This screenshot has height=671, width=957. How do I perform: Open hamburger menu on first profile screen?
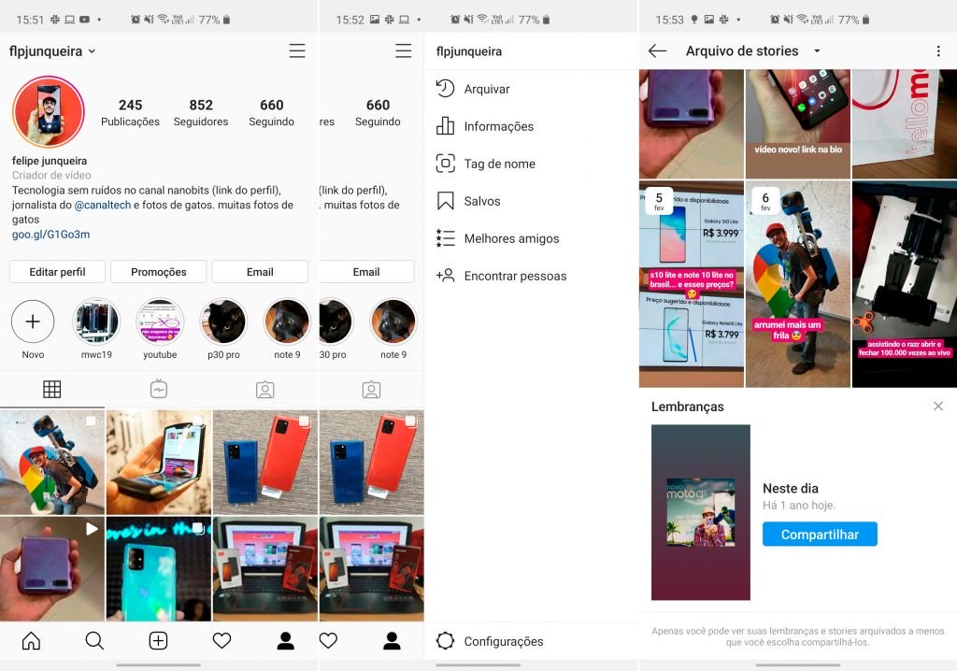pyautogui.click(x=297, y=50)
